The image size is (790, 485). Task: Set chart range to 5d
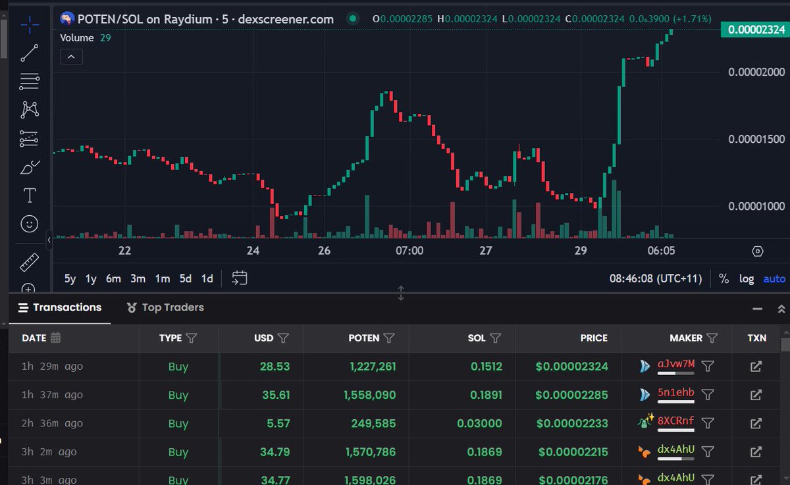(x=186, y=278)
